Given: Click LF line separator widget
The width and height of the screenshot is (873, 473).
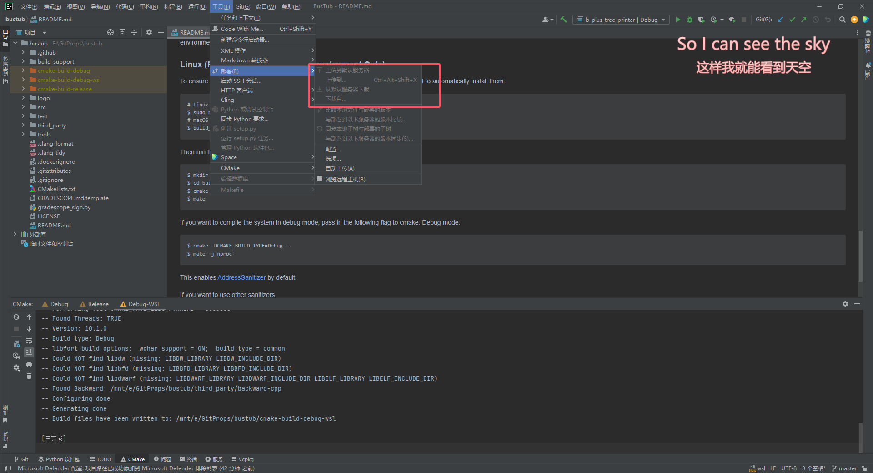Looking at the screenshot, I should click(x=773, y=468).
